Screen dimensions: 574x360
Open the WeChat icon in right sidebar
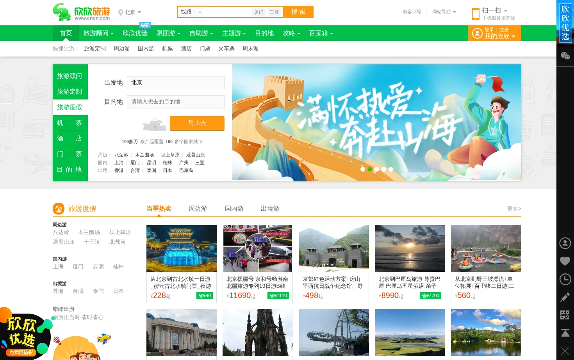565,56
